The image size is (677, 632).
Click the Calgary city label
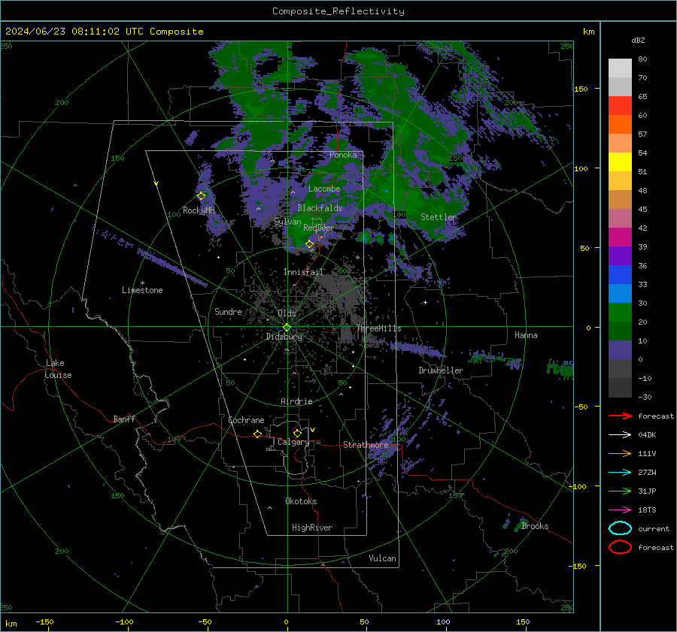[293, 442]
